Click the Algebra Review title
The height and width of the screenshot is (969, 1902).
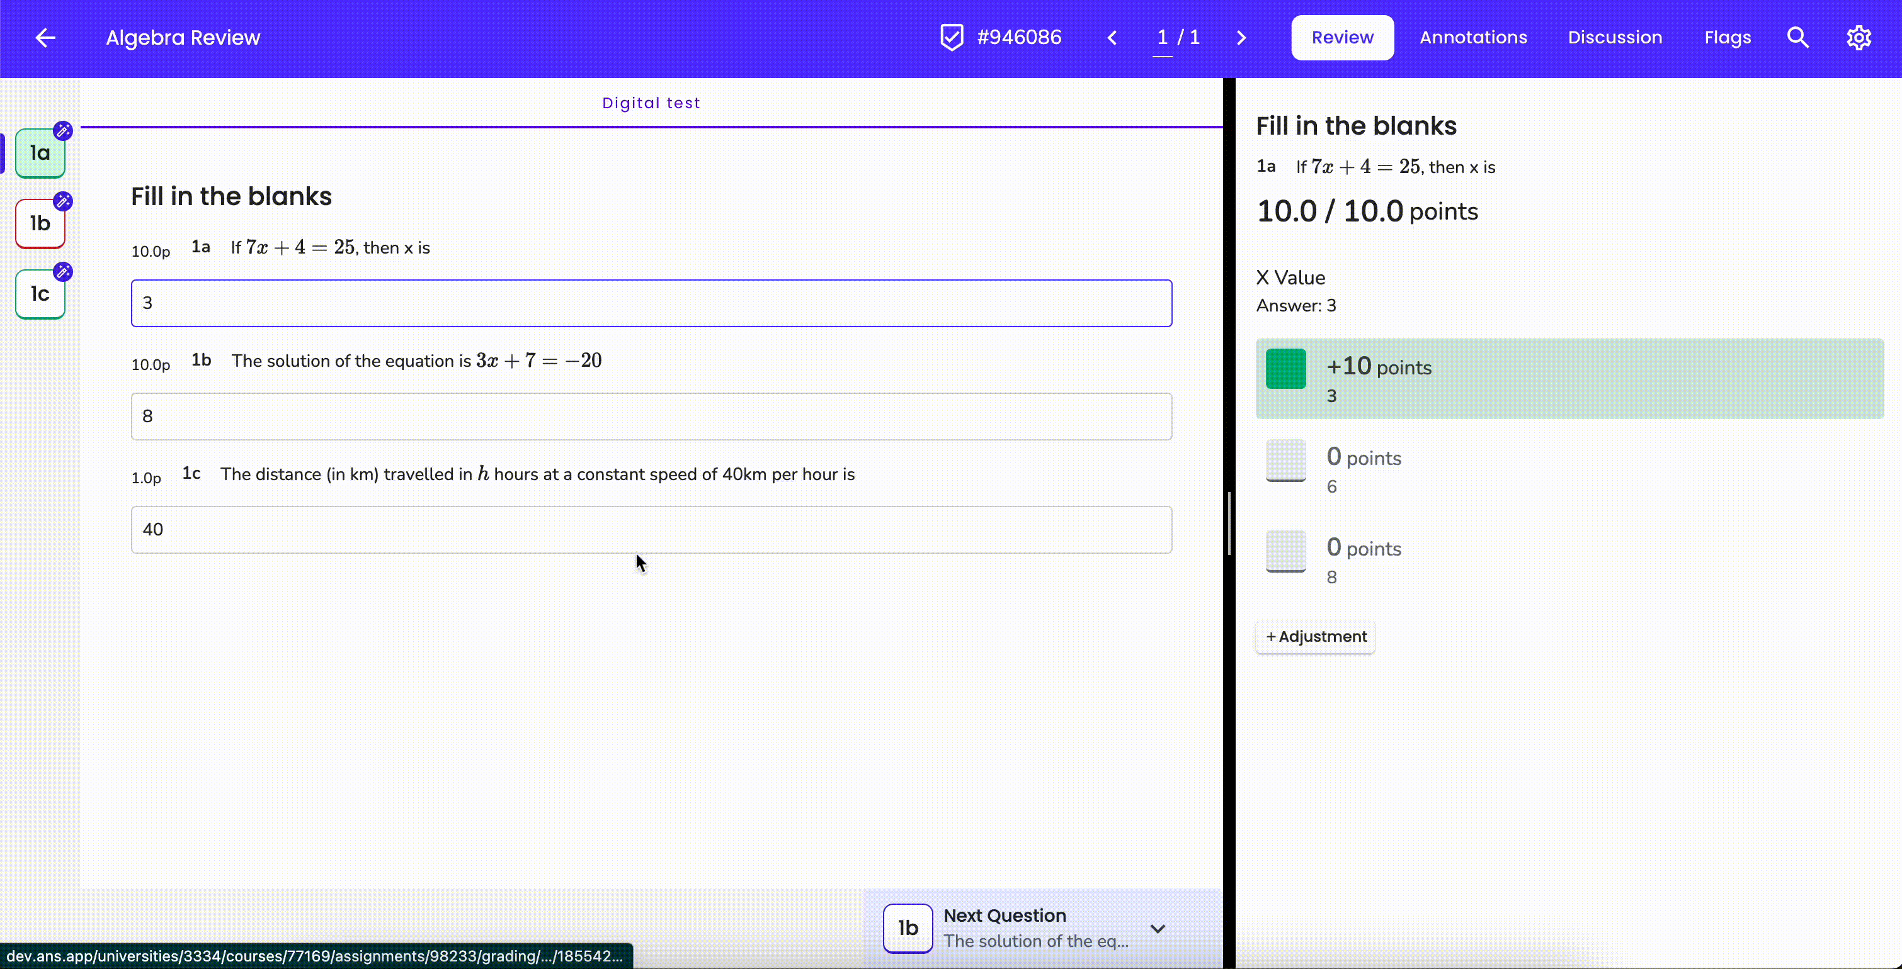[x=183, y=38]
